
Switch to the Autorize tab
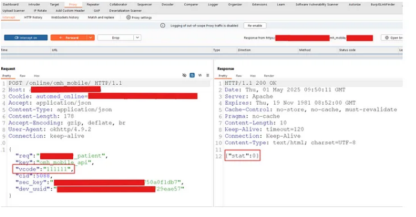355,5
